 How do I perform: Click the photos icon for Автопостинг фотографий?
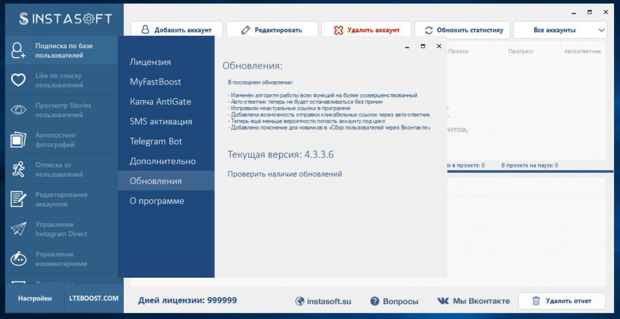coord(18,140)
